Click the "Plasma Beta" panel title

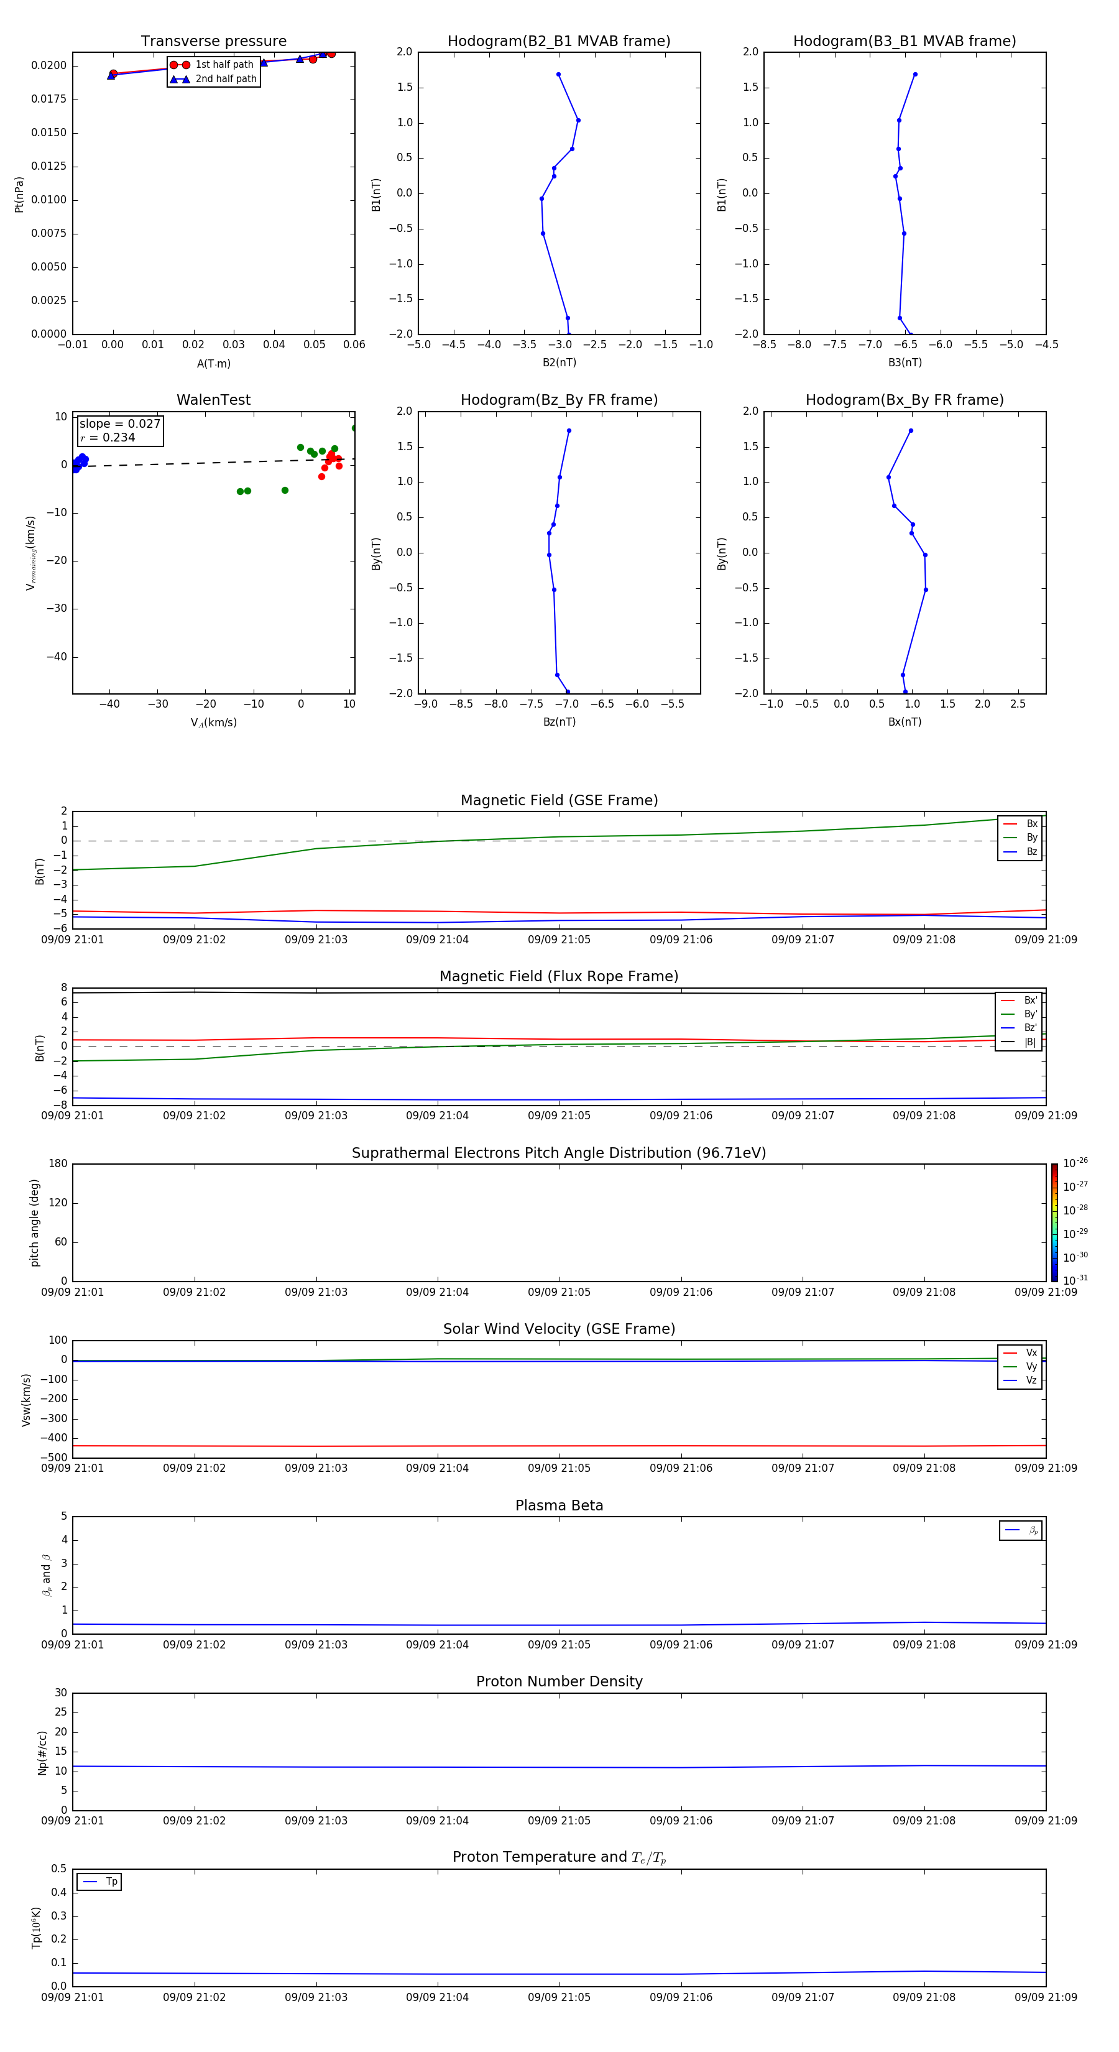(x=559, y=1505)
